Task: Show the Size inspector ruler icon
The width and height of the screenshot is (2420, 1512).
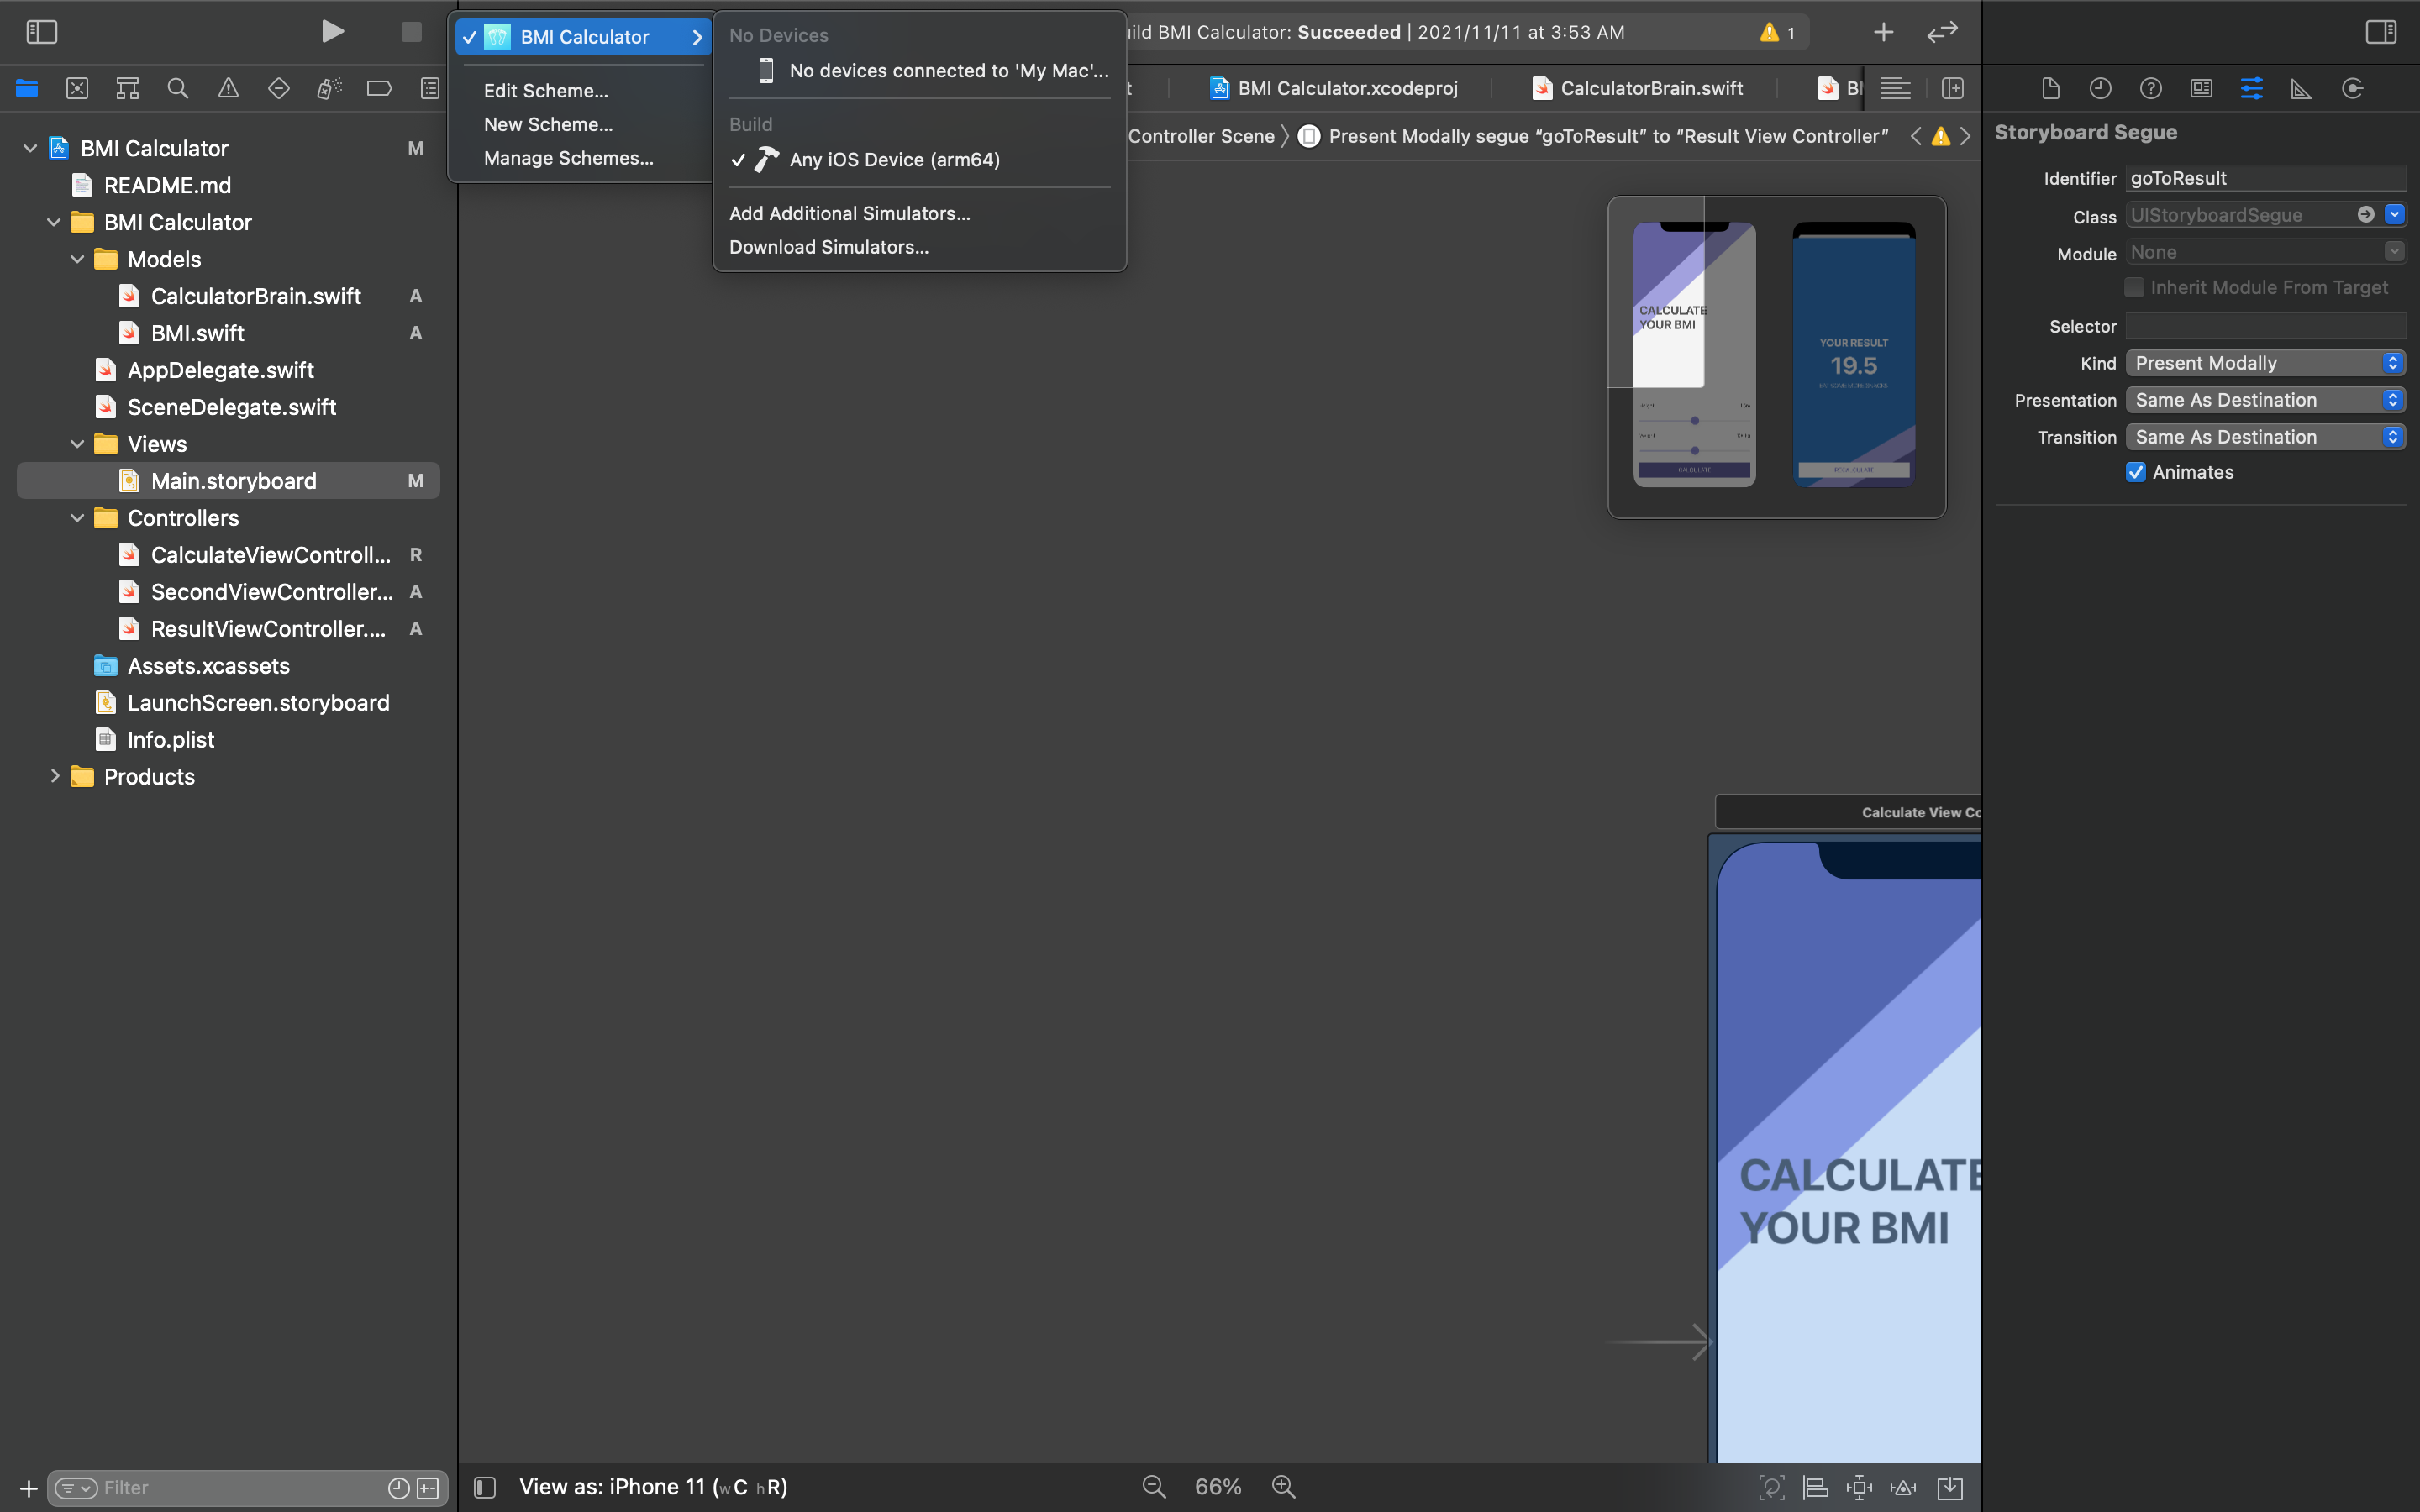Action: [2301, 88]
